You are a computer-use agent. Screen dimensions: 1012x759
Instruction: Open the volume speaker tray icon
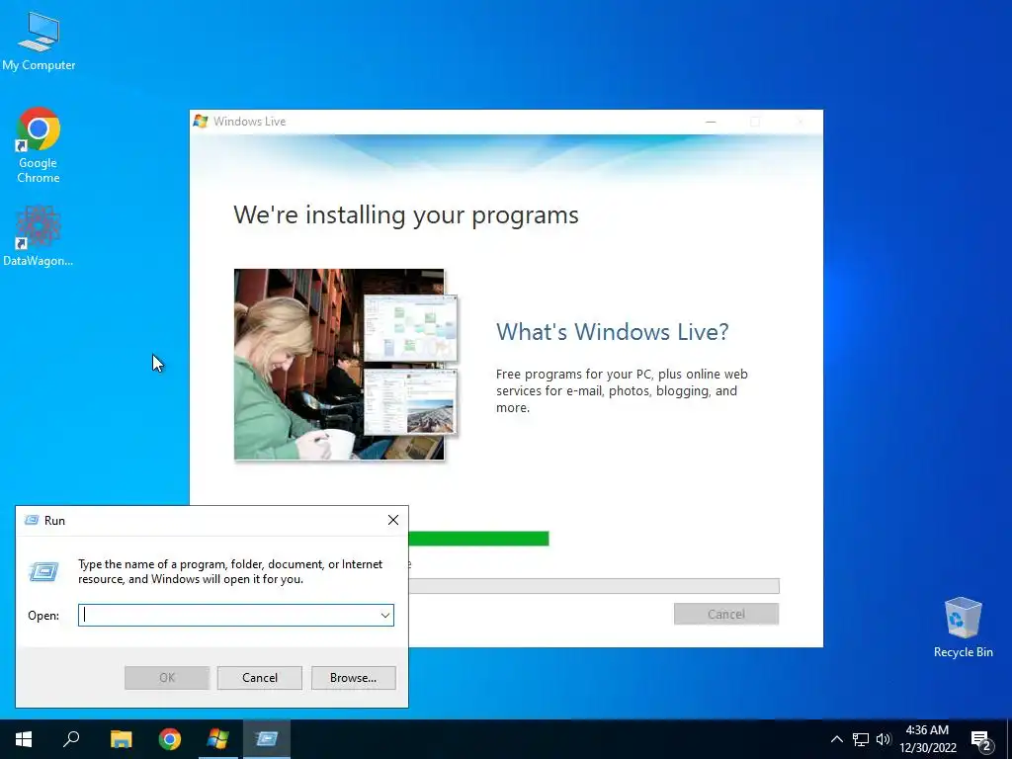coord(883,739)
